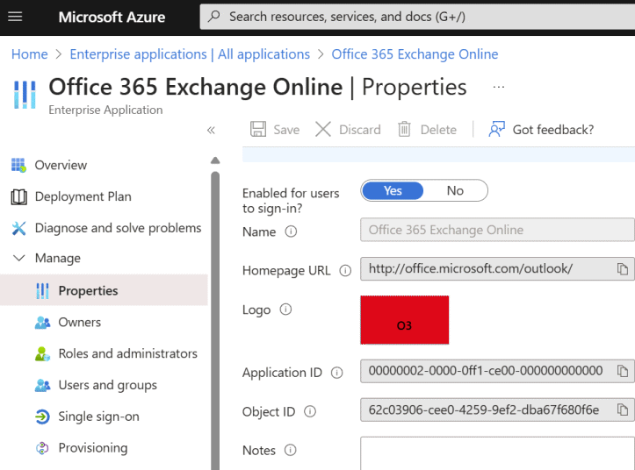The width and height of the screenshot is (635, 470).
Task: Click into the Notes text box
Action: tap(497, 453)
